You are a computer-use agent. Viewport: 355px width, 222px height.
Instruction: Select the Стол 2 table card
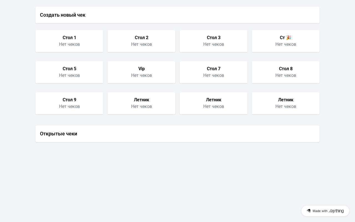141,41
